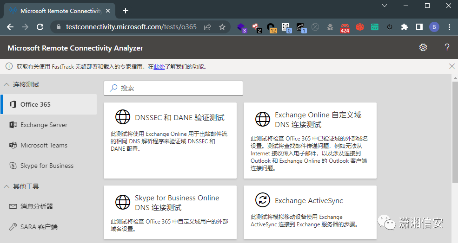Click the browser back arrow

pos(10,27)
